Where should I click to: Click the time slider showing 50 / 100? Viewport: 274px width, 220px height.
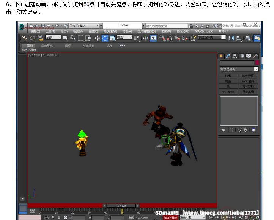click(x=121, y=206)
